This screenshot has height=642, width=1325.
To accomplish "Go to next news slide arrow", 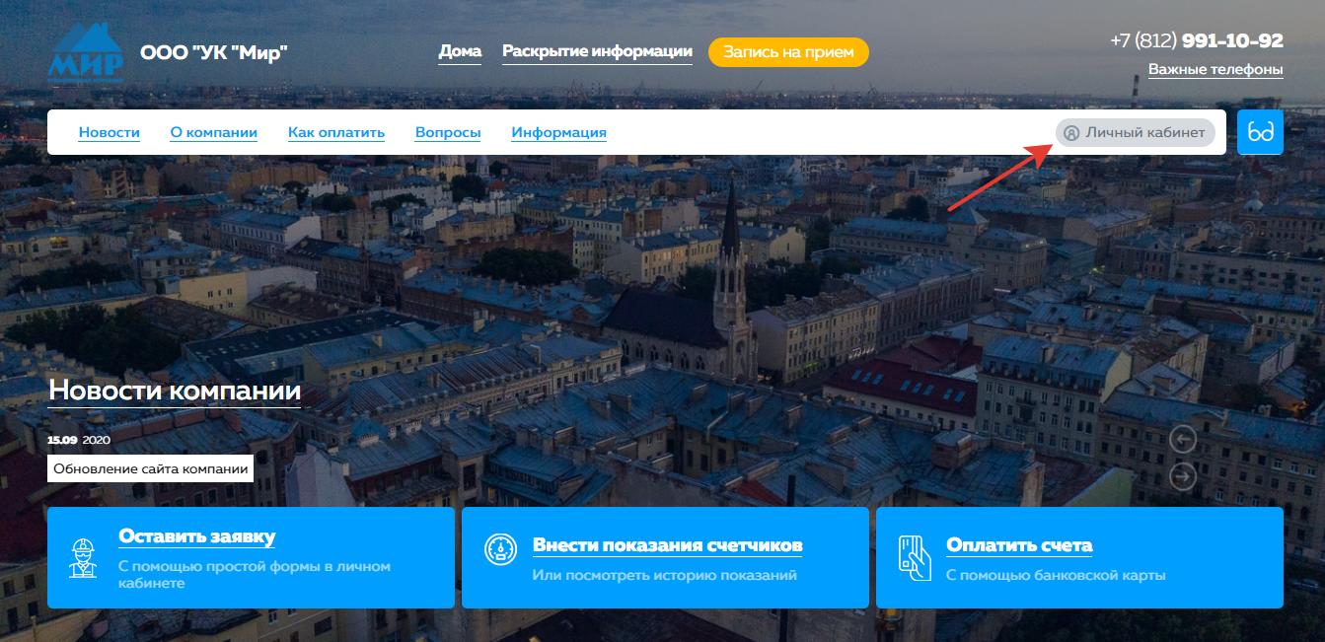I will (1182, 477).
